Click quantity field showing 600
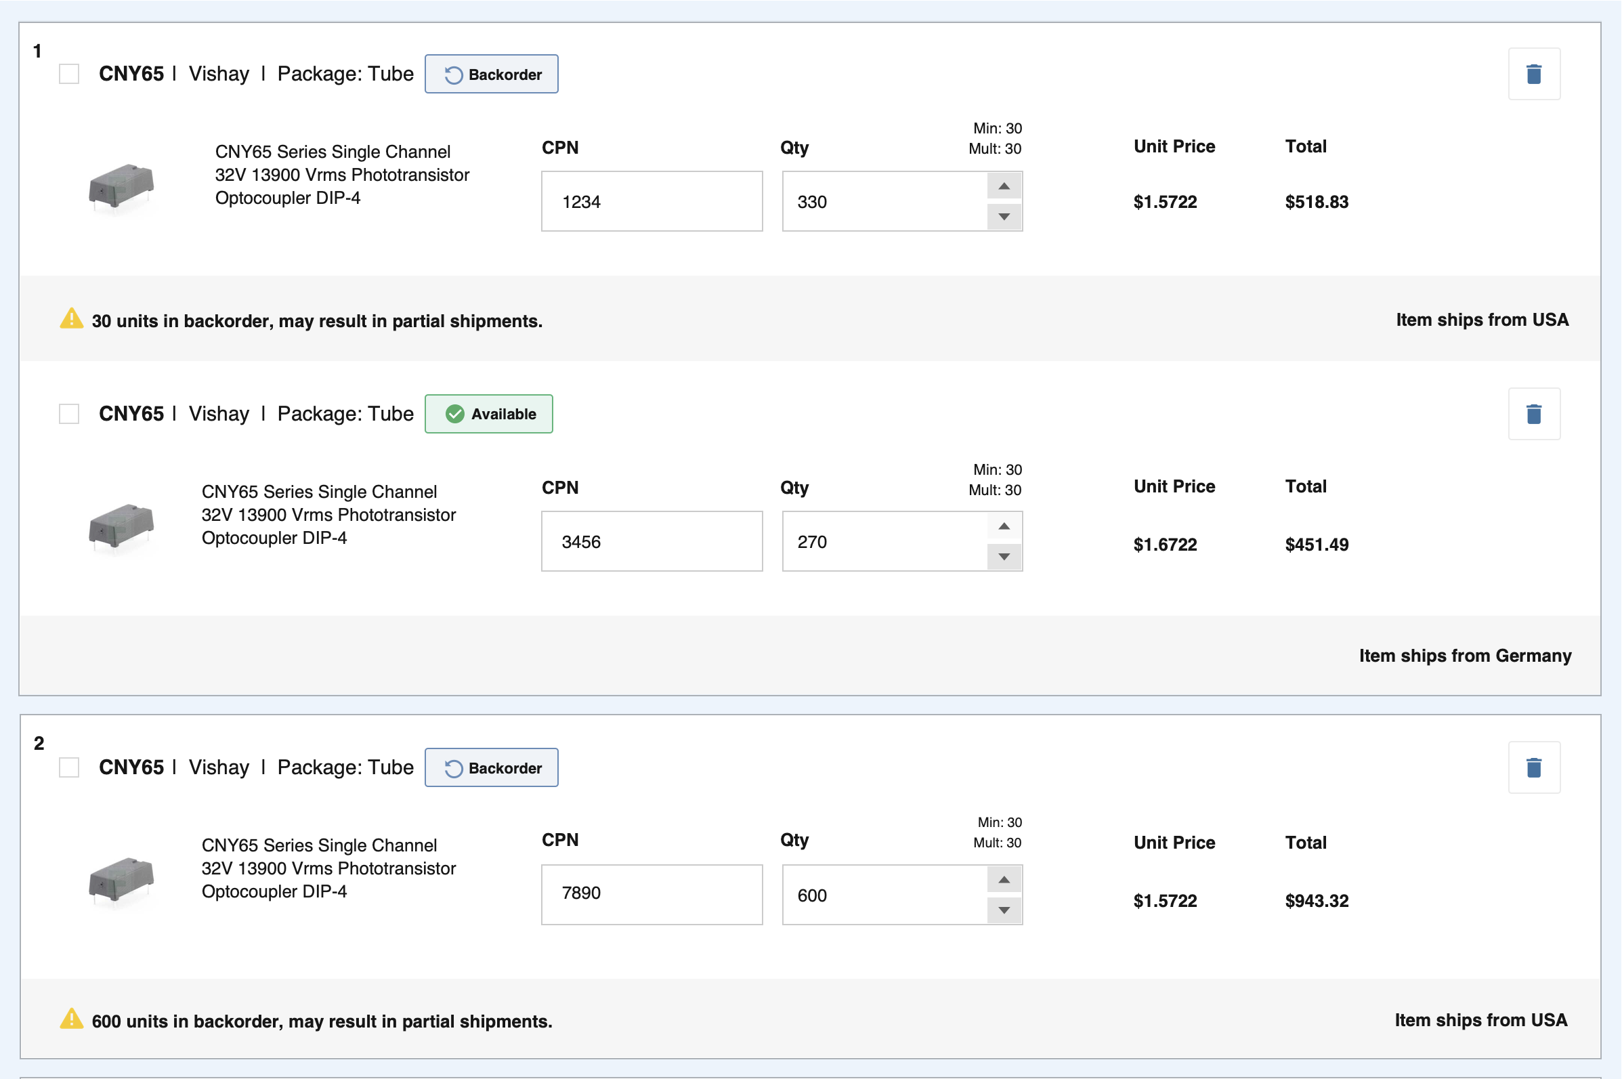1622x1079 pixels. point(884,895)
